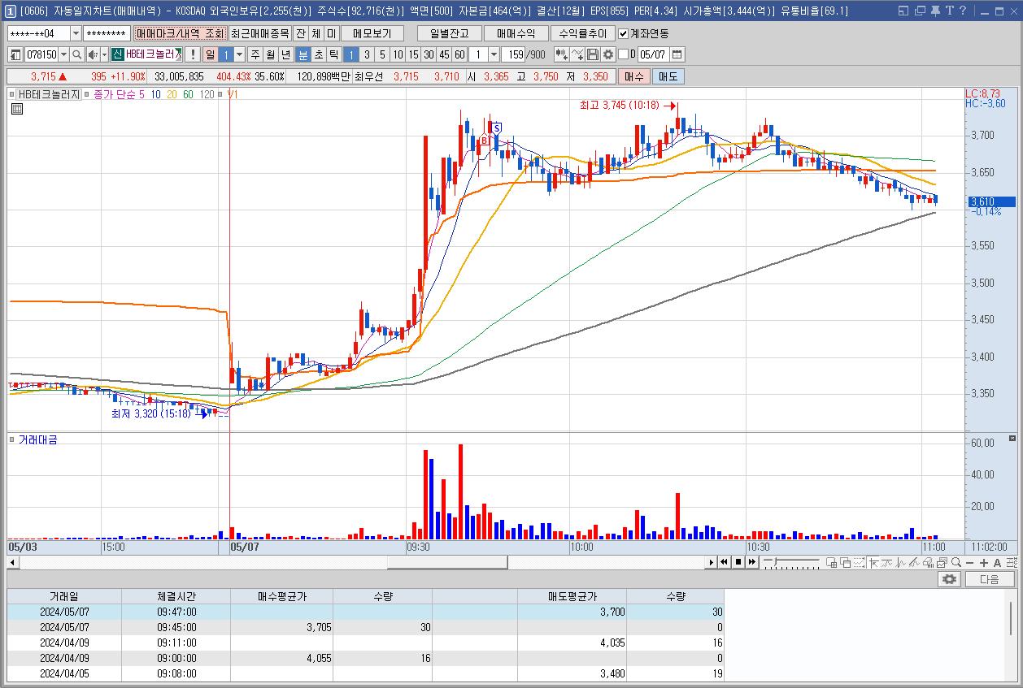This screenshot has width=1023, height=688.
Task: Click the first icon on second toolbar row
Action: tap(15, 54)
